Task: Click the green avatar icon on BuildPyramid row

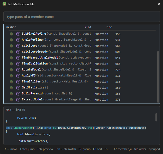Action: point(11,94)
